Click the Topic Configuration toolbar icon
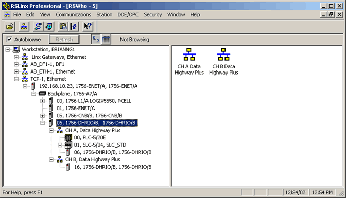The width and height of the screenshot is (346, 198). pos(74,26)
